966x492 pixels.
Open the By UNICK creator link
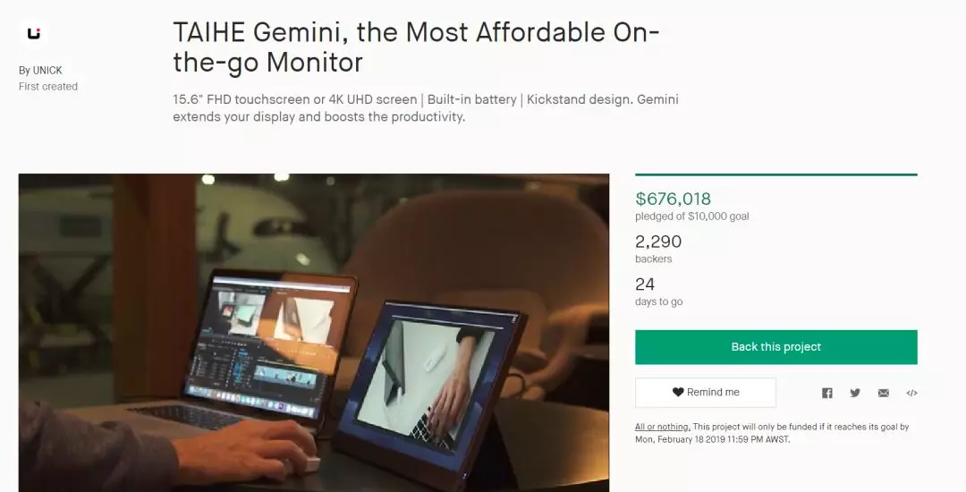coord(40,70)
